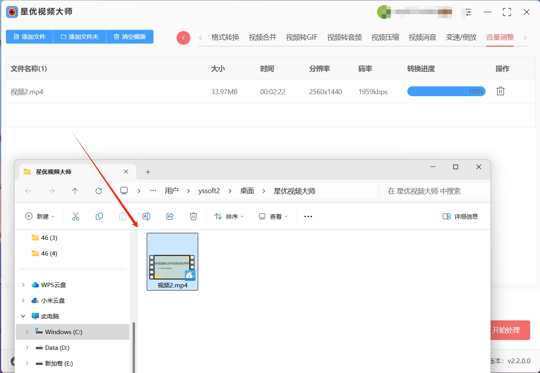Screen dimensions: 540x373
Task: Click the Rename icon in Explorer toolbar
Action: point(146,216)
